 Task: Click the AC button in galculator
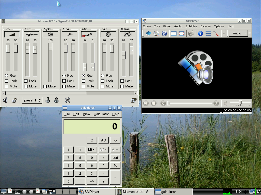103,140
